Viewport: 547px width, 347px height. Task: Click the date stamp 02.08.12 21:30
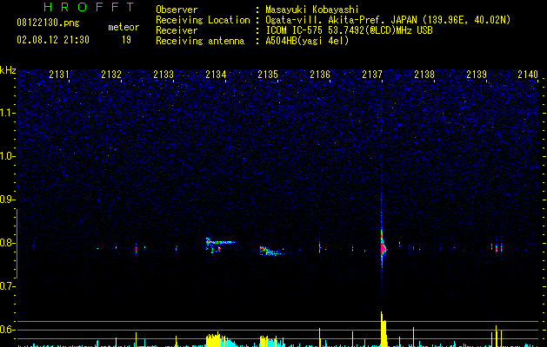(x=53, y=40)
